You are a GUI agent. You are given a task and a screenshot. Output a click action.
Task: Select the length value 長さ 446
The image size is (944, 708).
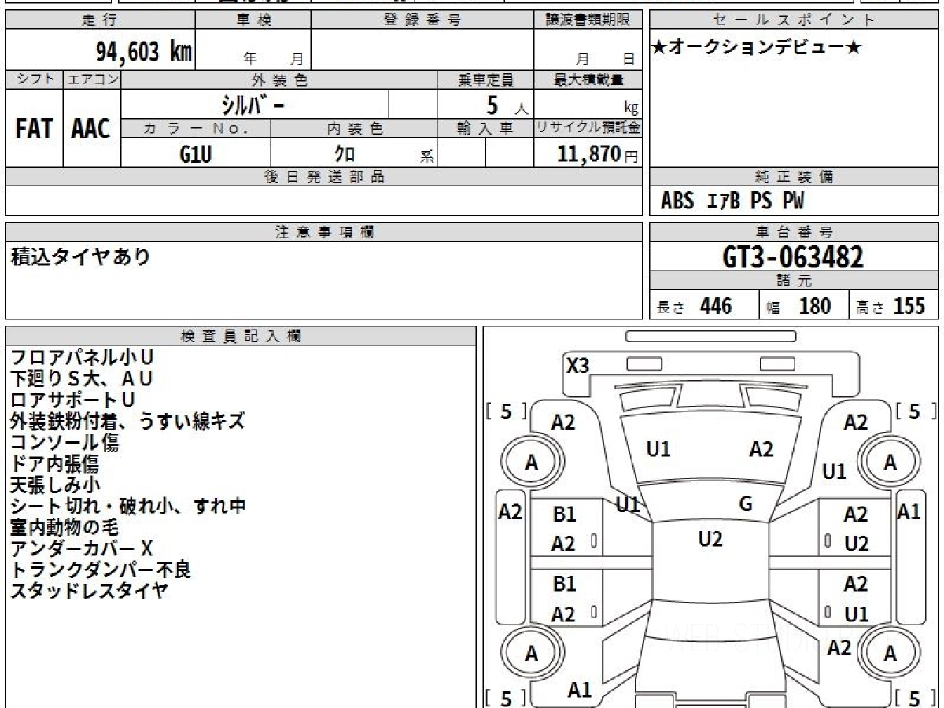695,306
